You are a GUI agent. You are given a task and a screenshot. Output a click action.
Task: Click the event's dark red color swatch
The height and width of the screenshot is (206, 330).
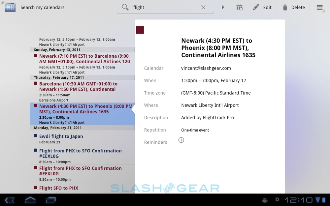click(x=140, y=30)
